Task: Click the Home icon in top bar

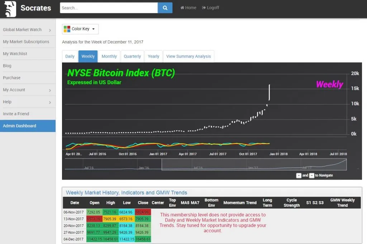Action: (x=182, y=8)
